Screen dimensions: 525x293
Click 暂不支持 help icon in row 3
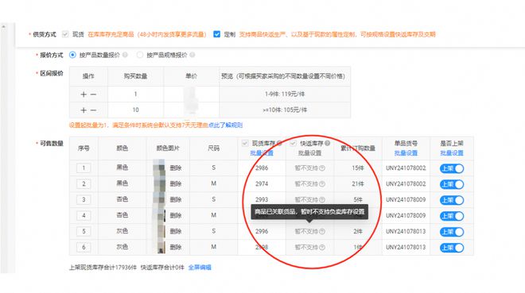[322, 200]
